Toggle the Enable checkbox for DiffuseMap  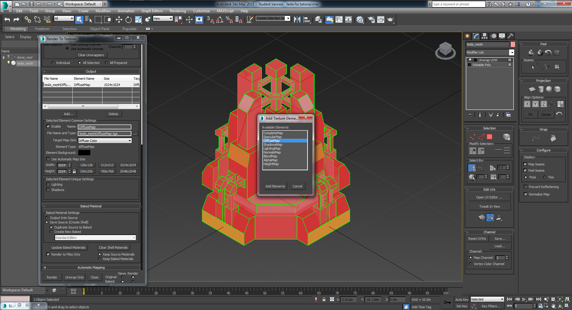pos(48,126)
